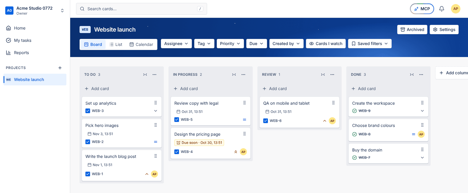Add card to the REVIEW column
Viewport: 468px width, 193px height.
pos(300,89)
